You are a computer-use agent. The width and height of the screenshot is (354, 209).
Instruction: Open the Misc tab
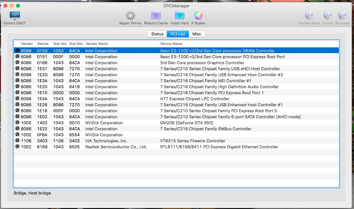pyautogui.click(x=197, y=34)
